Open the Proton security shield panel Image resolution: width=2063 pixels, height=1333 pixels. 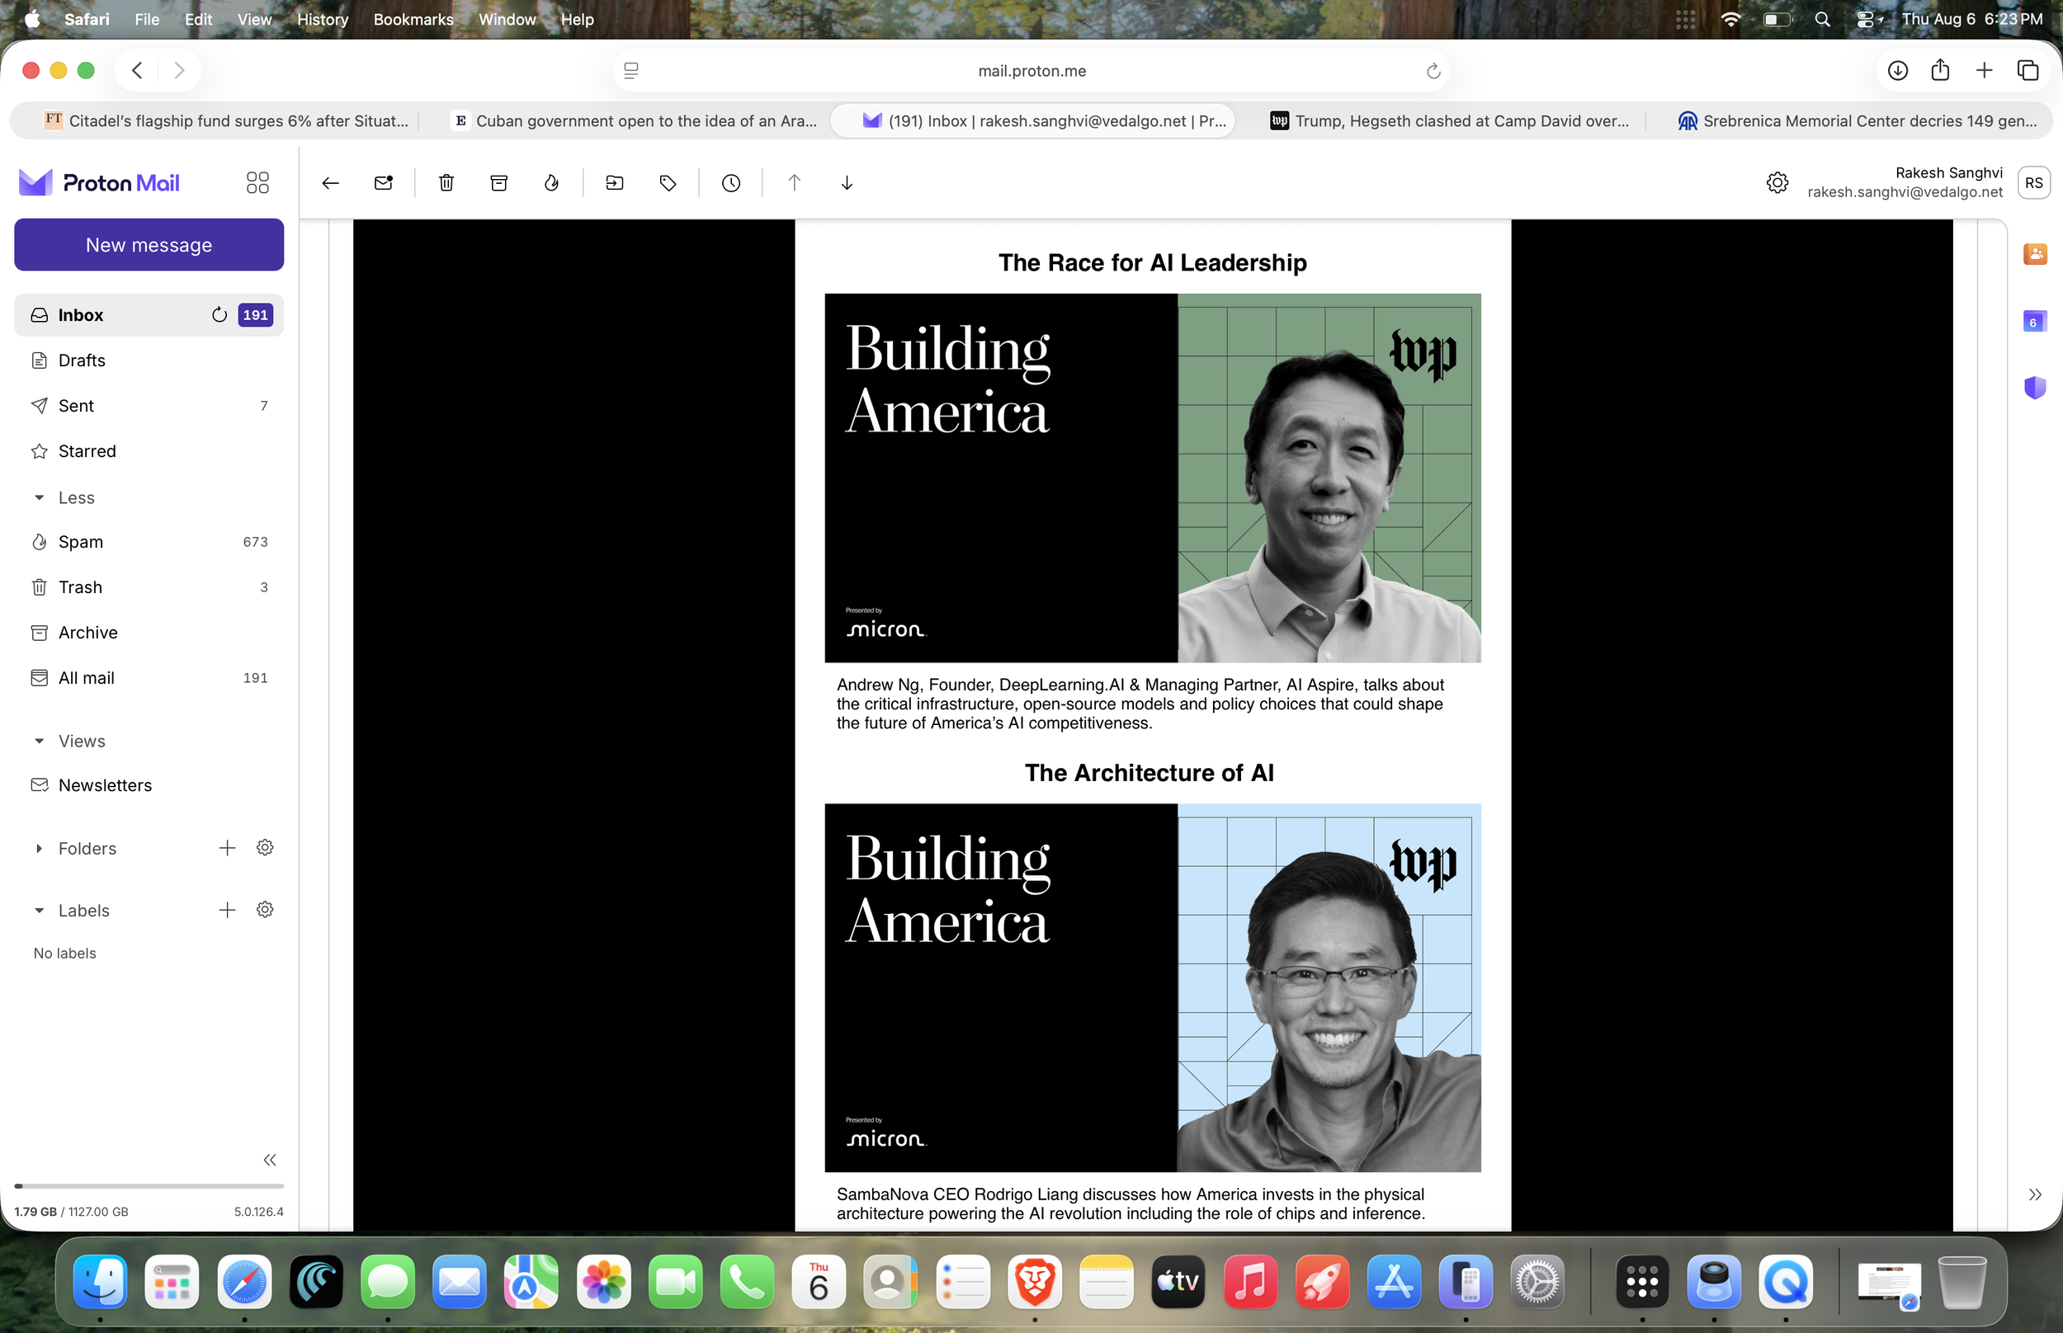point(2034,387)
